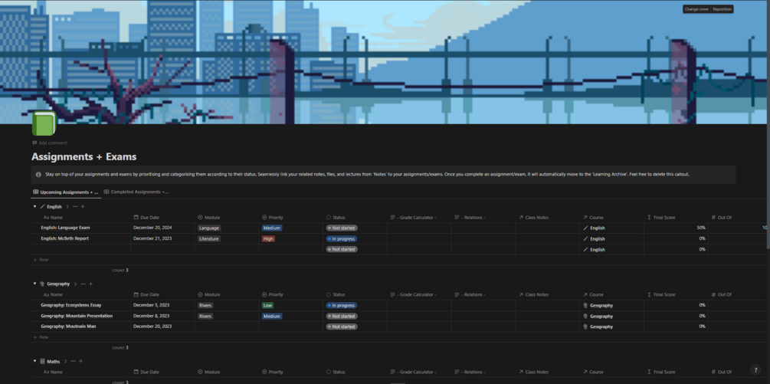
Task: Click Medium priority tag for Language Exam
Action: pyautogui.click(x=272, y=228)
